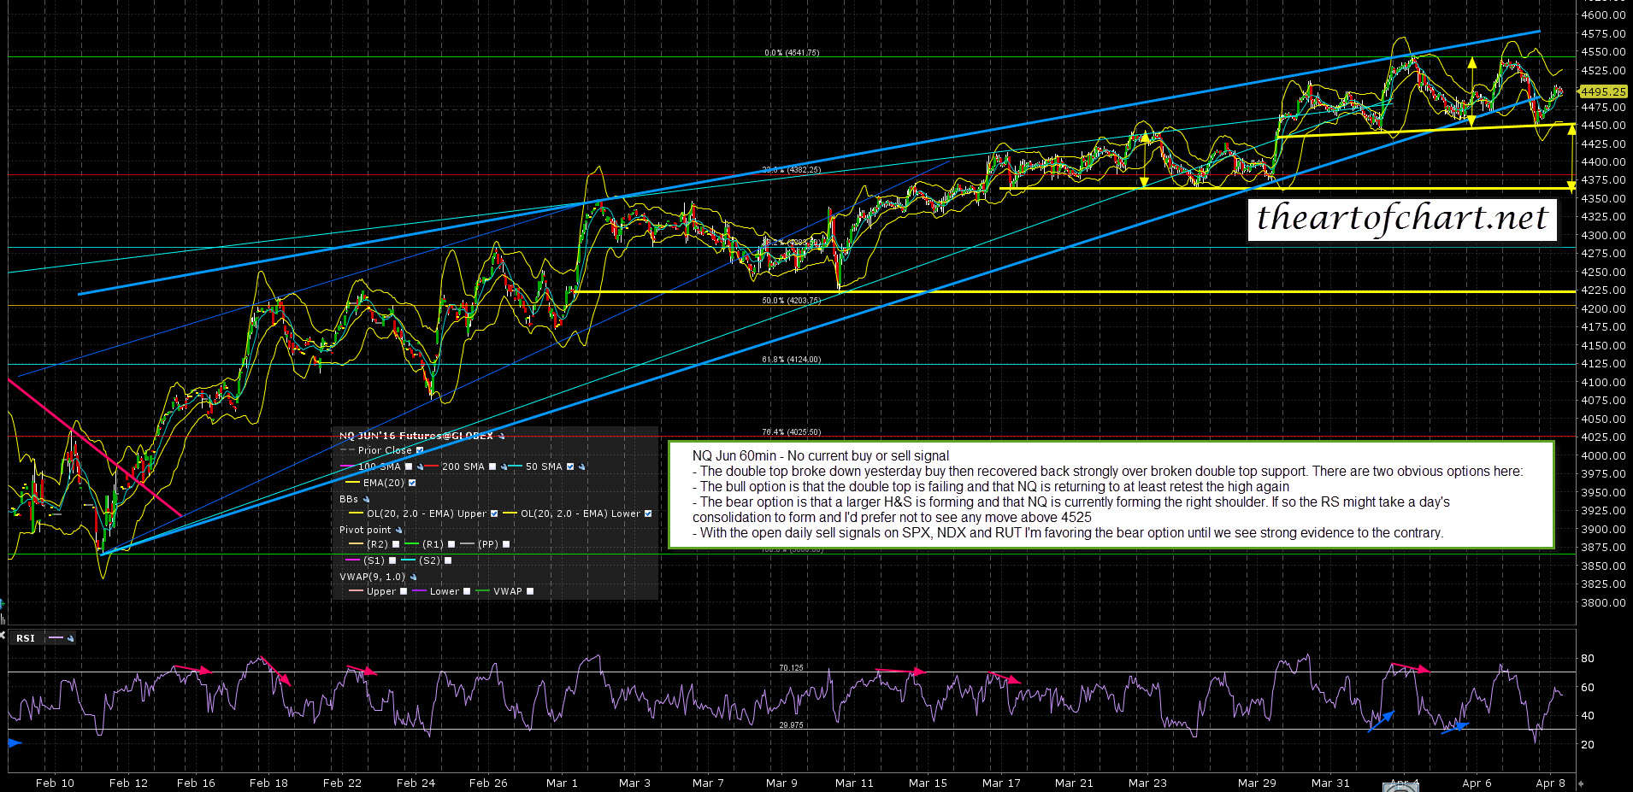The height and width of the screenshot is (792, 1633).
Task: Open Pivot point settings wrench
Action: point(398,530)
